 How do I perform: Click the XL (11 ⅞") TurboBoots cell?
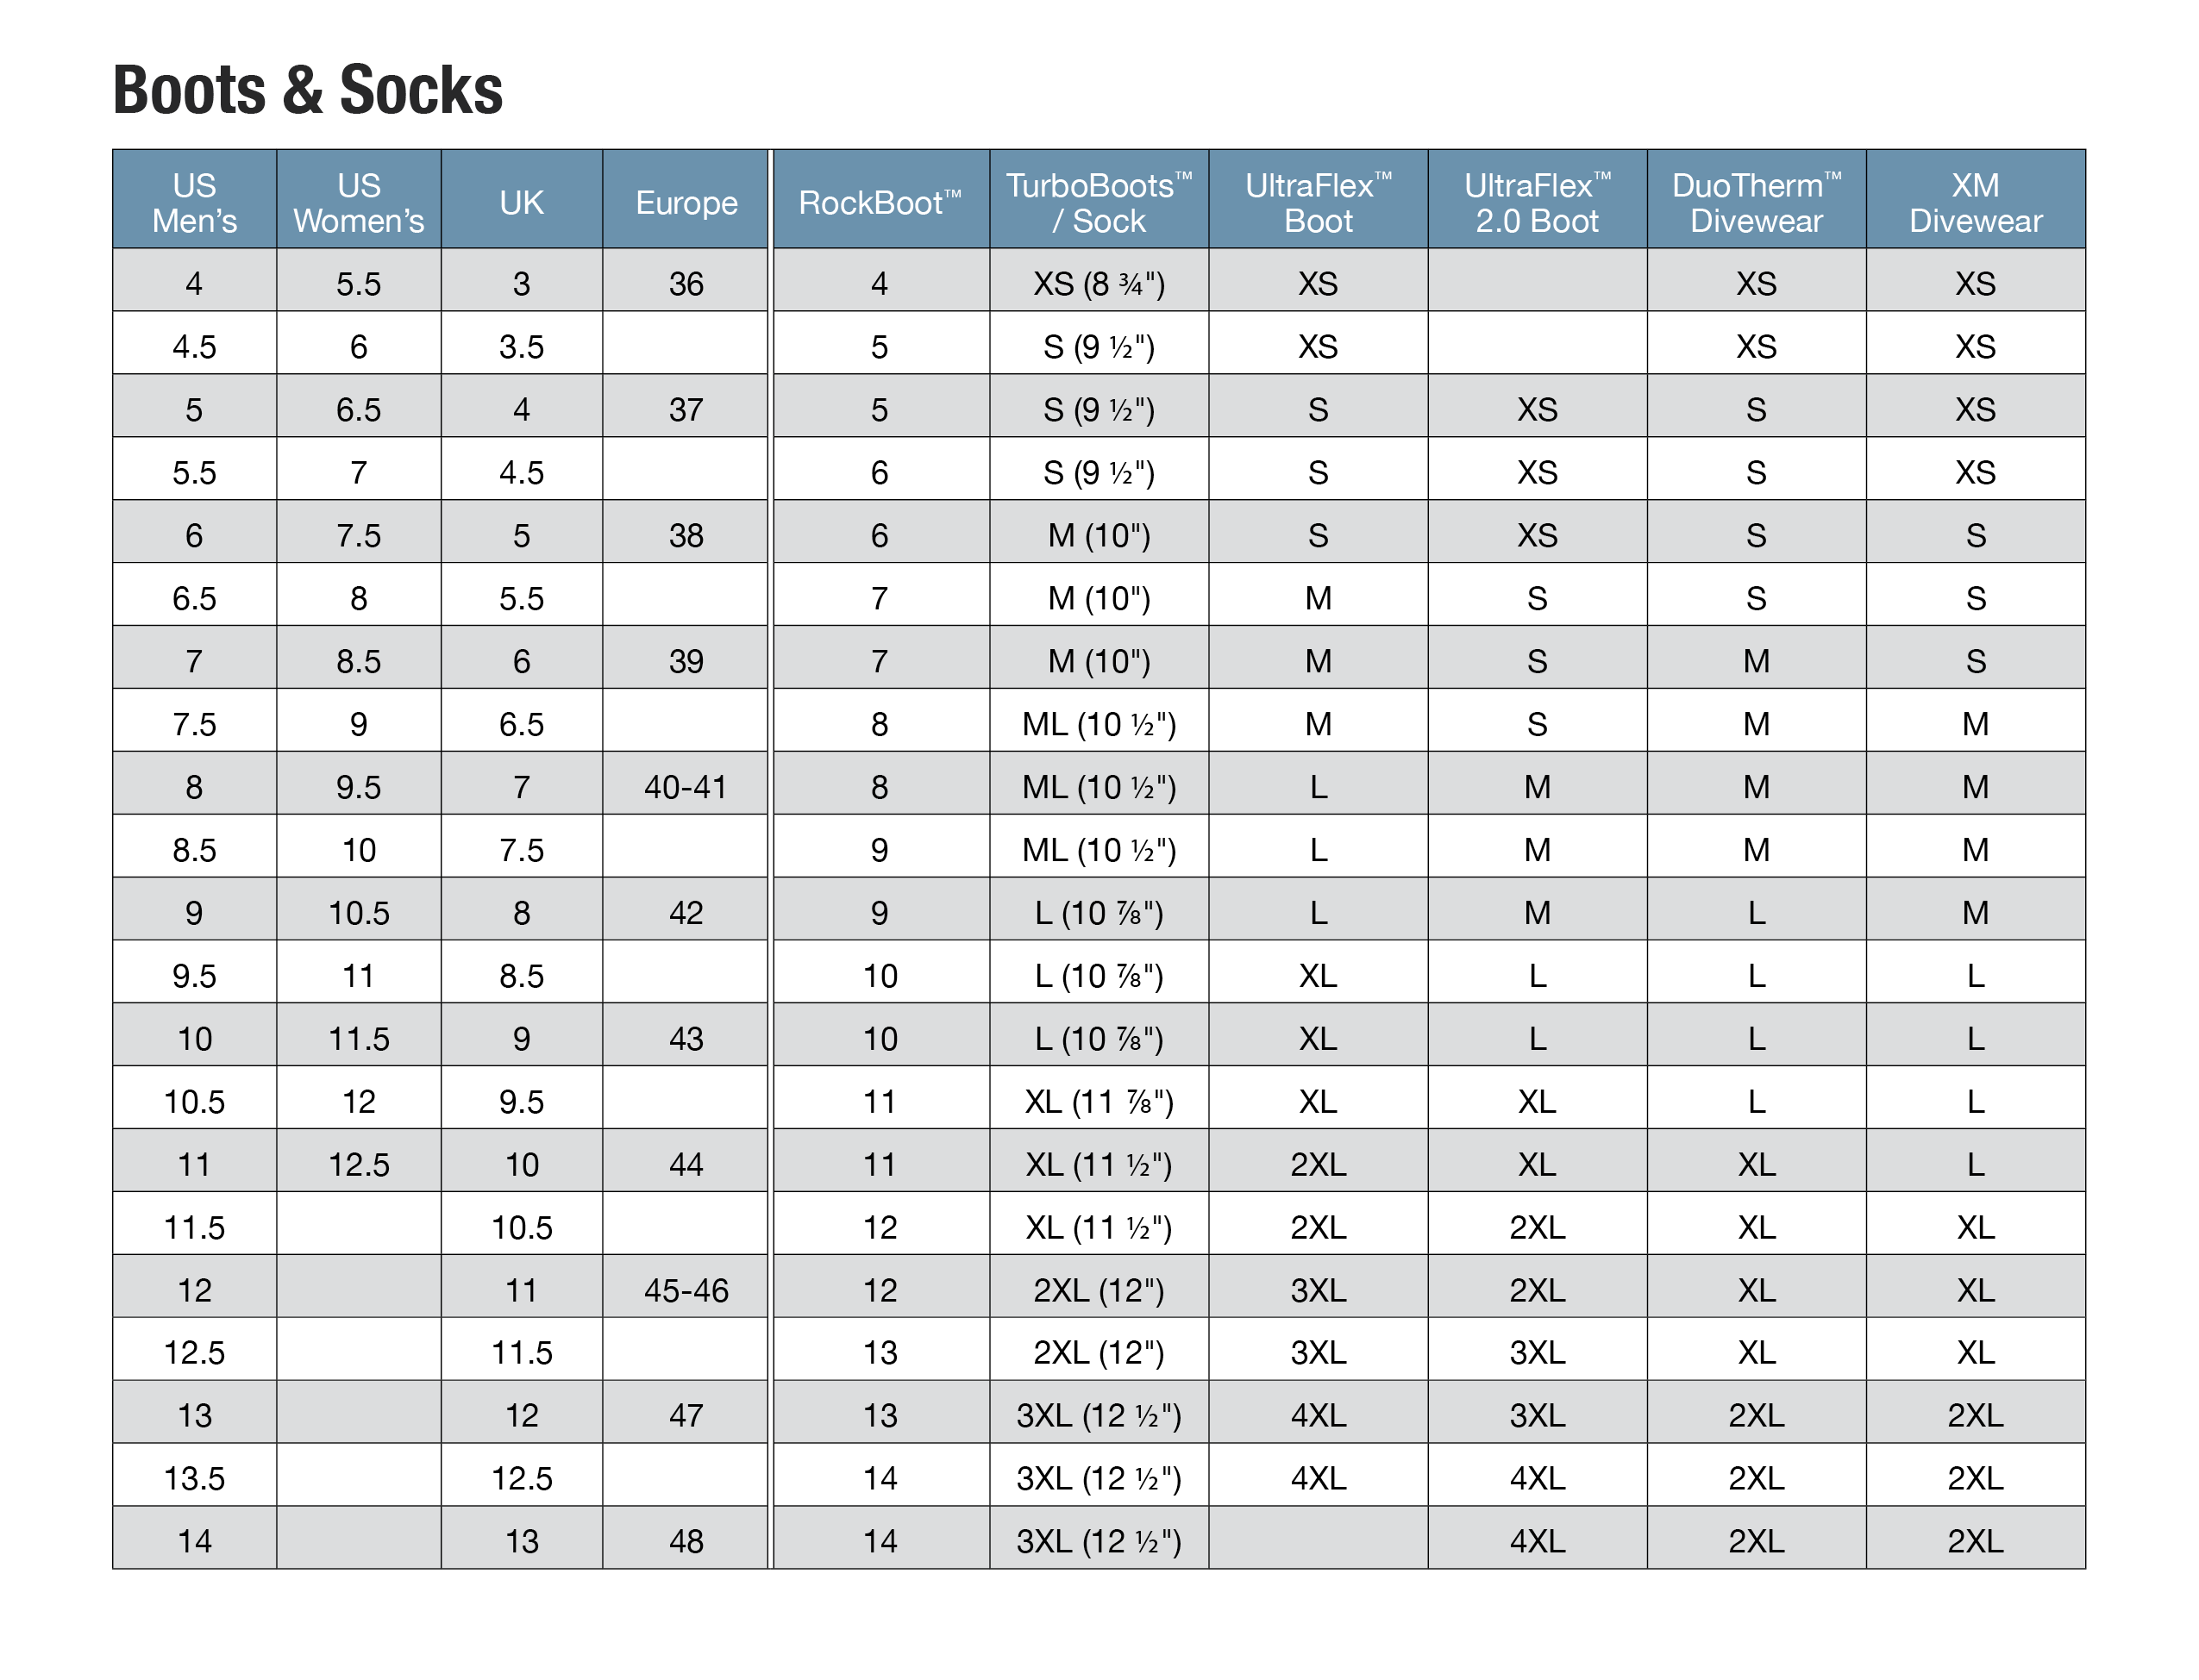pyautogui.click(x=1099, y=1100)
